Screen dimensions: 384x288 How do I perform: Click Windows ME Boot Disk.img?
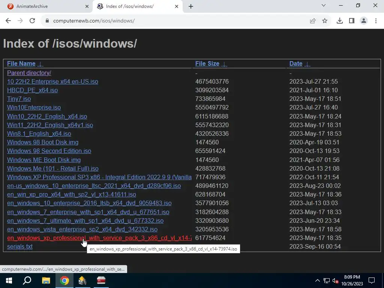[44, 160]
